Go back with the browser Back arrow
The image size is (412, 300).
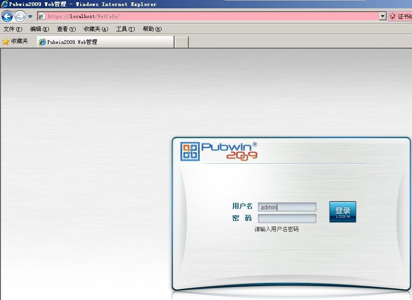coord(7,16)
